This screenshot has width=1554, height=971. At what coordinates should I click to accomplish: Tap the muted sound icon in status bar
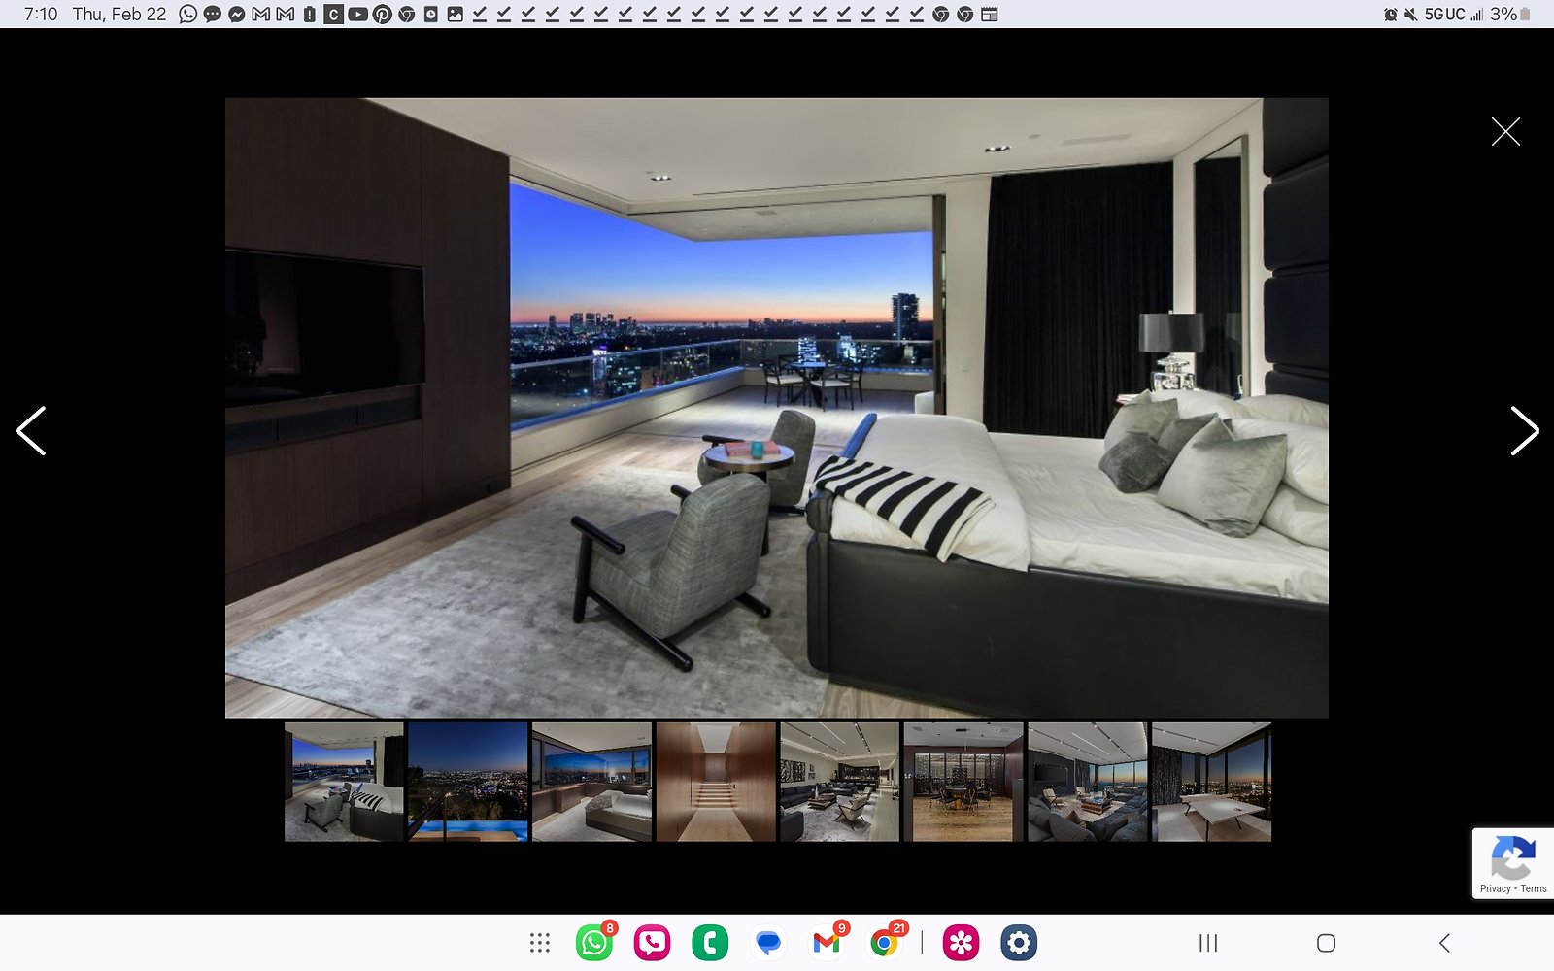click(x=1410, y=15)
